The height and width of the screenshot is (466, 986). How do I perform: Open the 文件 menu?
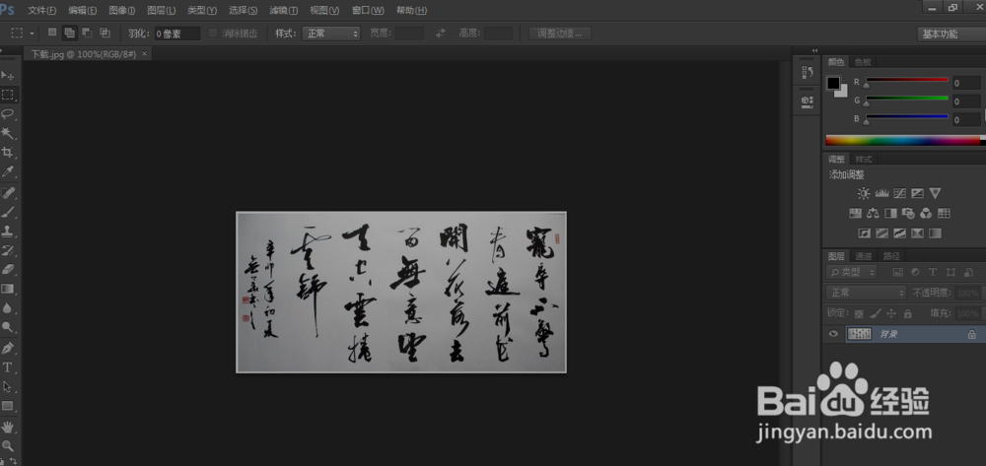tap(41, 11)
